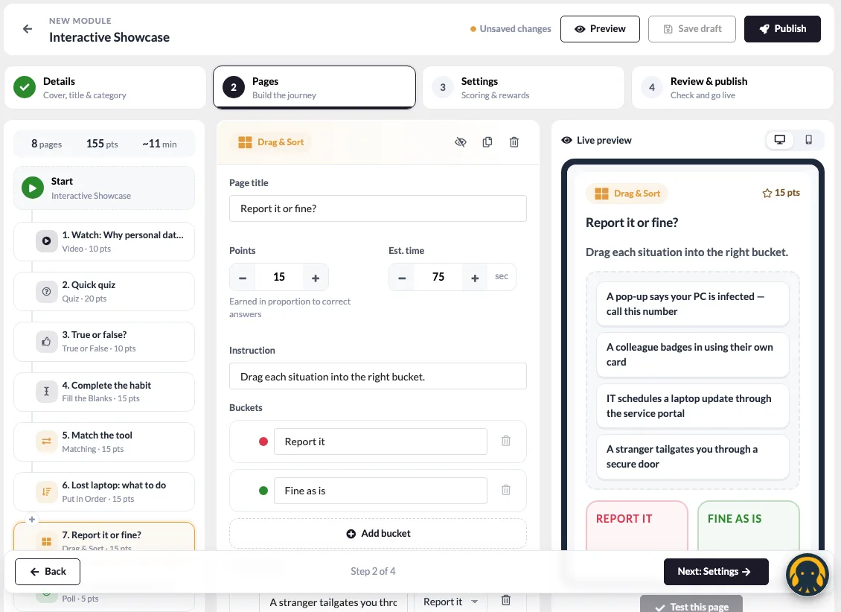Open the Report it dropdown for tailgates item

[x=450, y=602]
